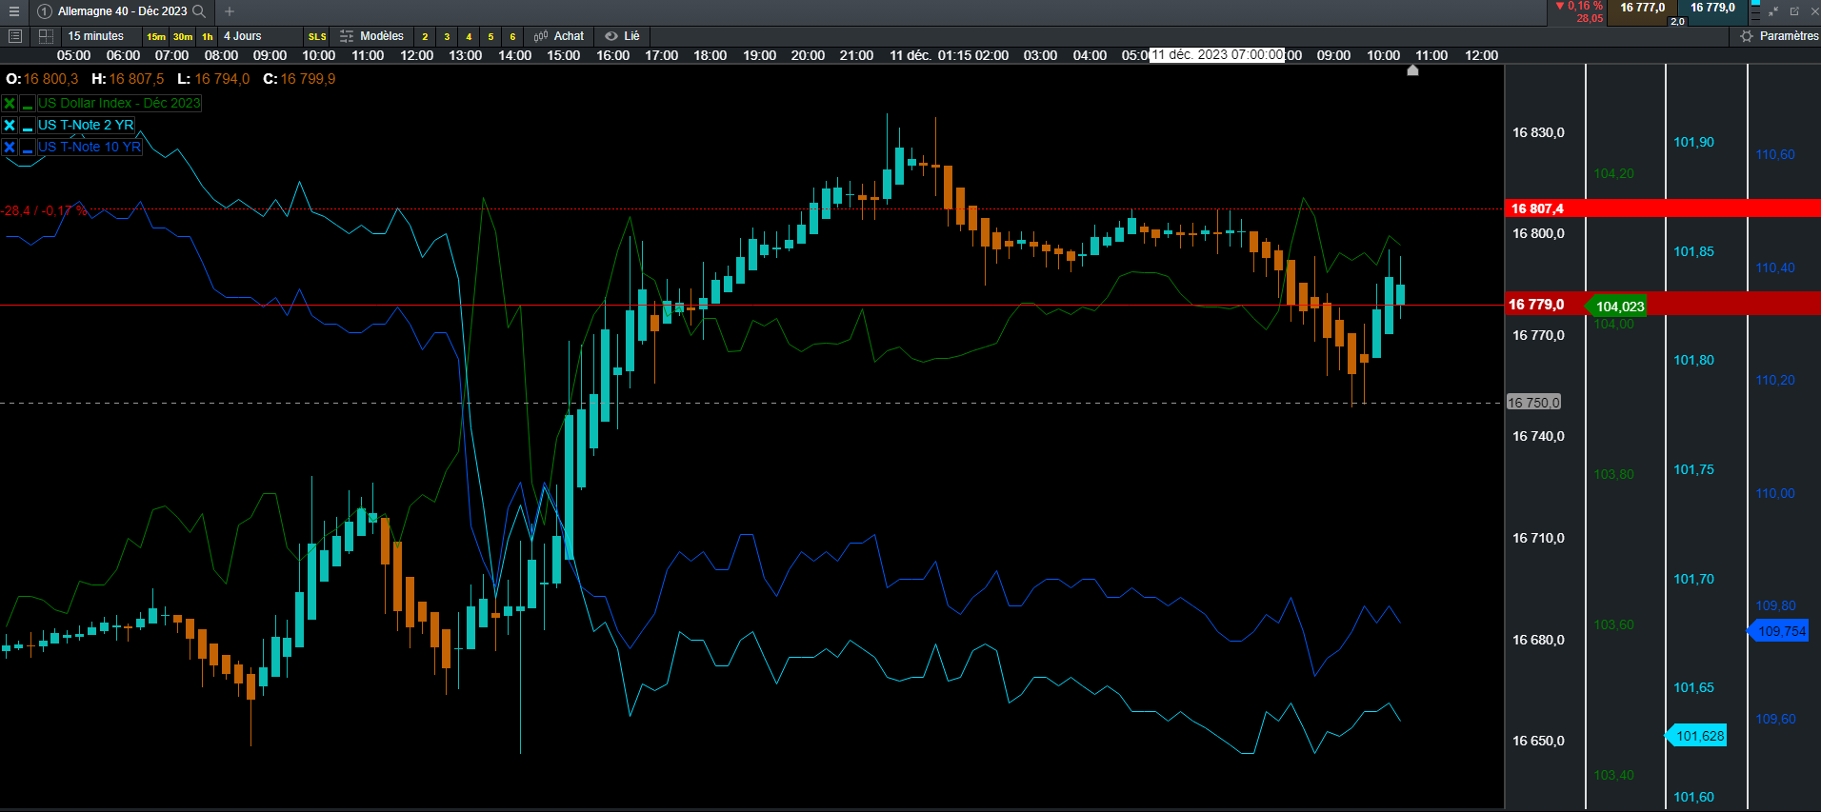Click the 11 déc. date on time axis
This screenshot has height=812, width=1821.
910,55
